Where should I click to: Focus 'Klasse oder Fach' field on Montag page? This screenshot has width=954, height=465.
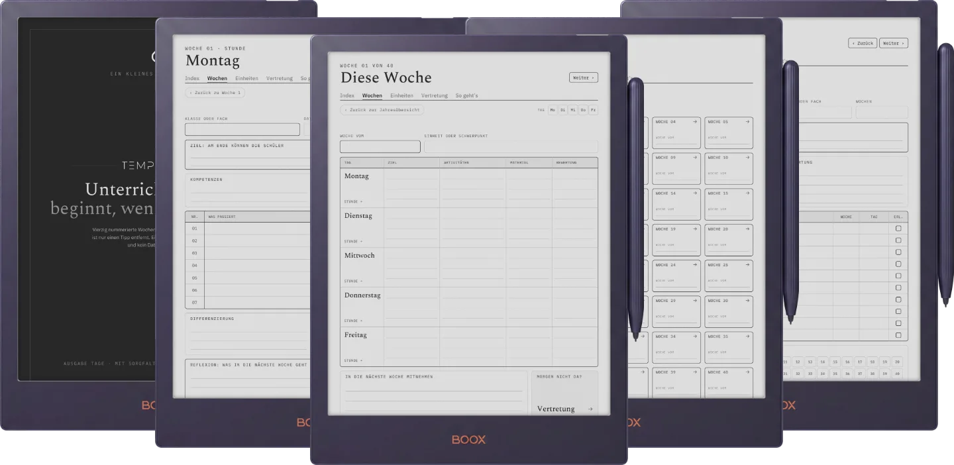[x=242, y=129]
